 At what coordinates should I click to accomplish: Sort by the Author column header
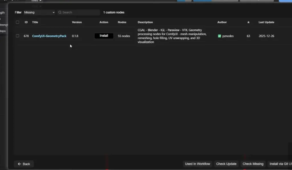coord(222,22)
